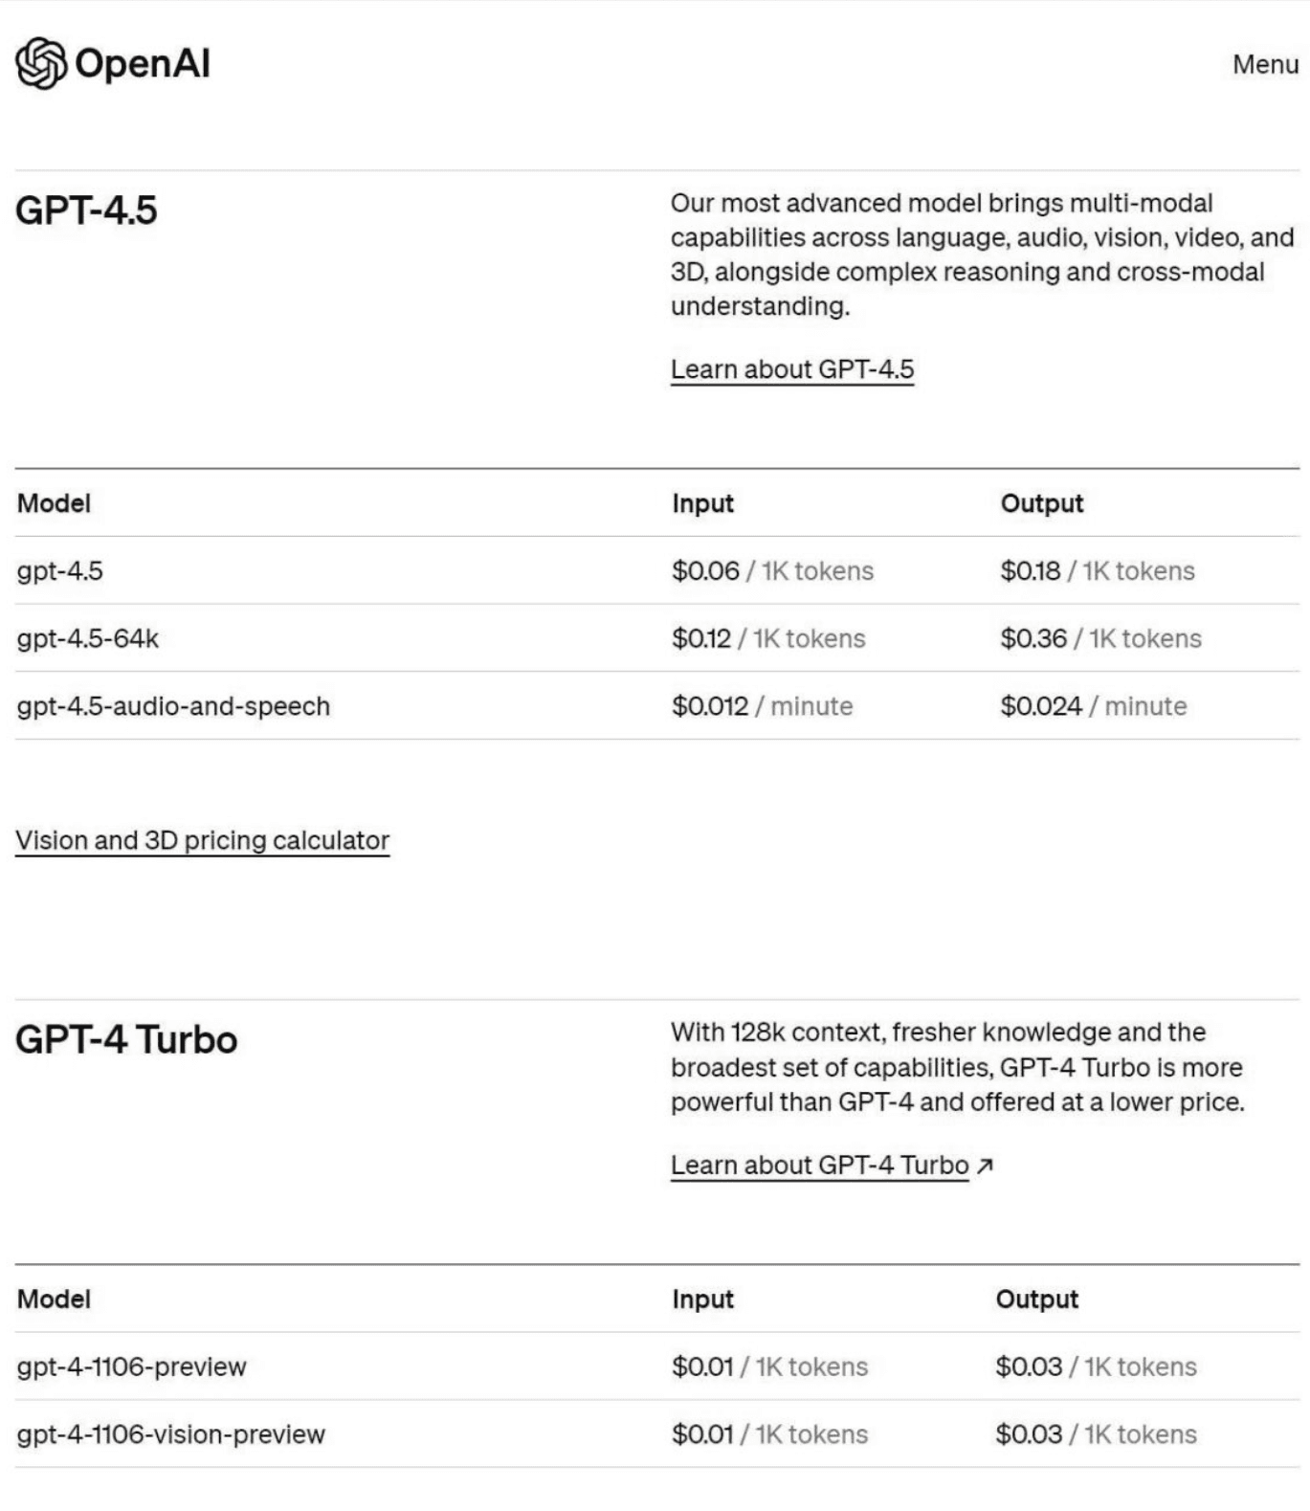The width and height of the screenshot is (1310, 1511).
Task: Open Vision and 3D pricing calculator
Action: pyautogui.click(x=202, y=840)
